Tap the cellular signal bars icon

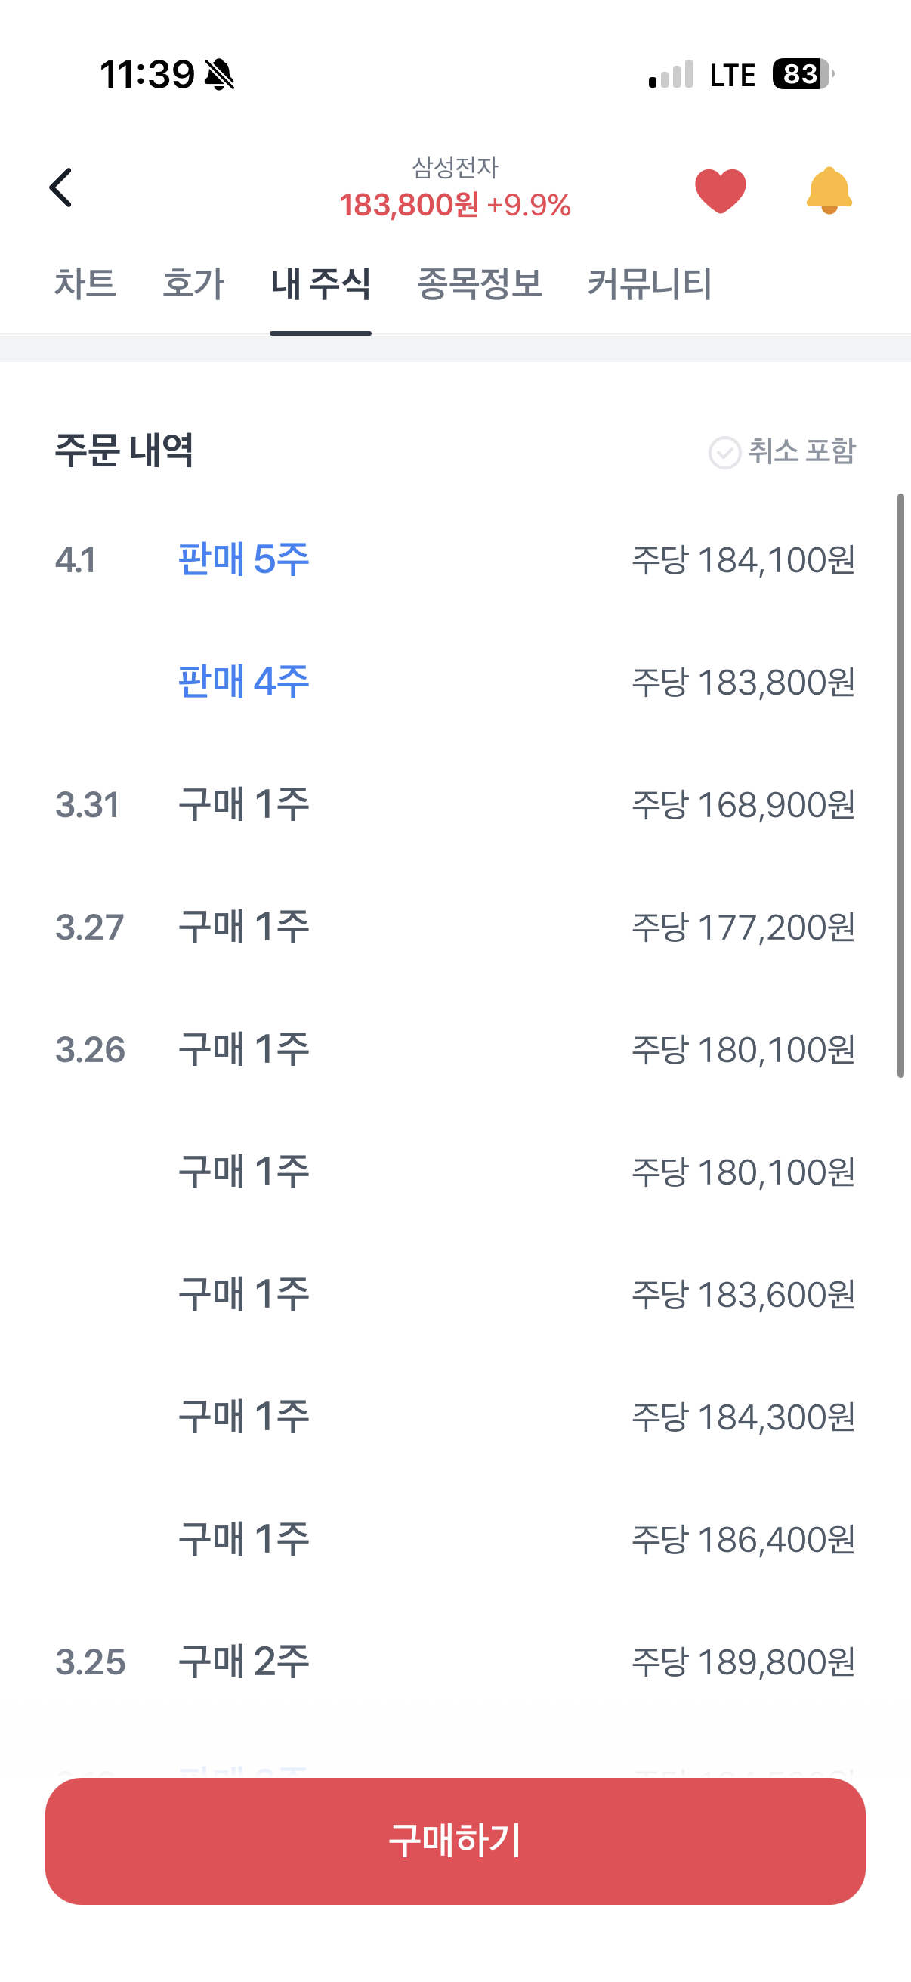[670, 75]
